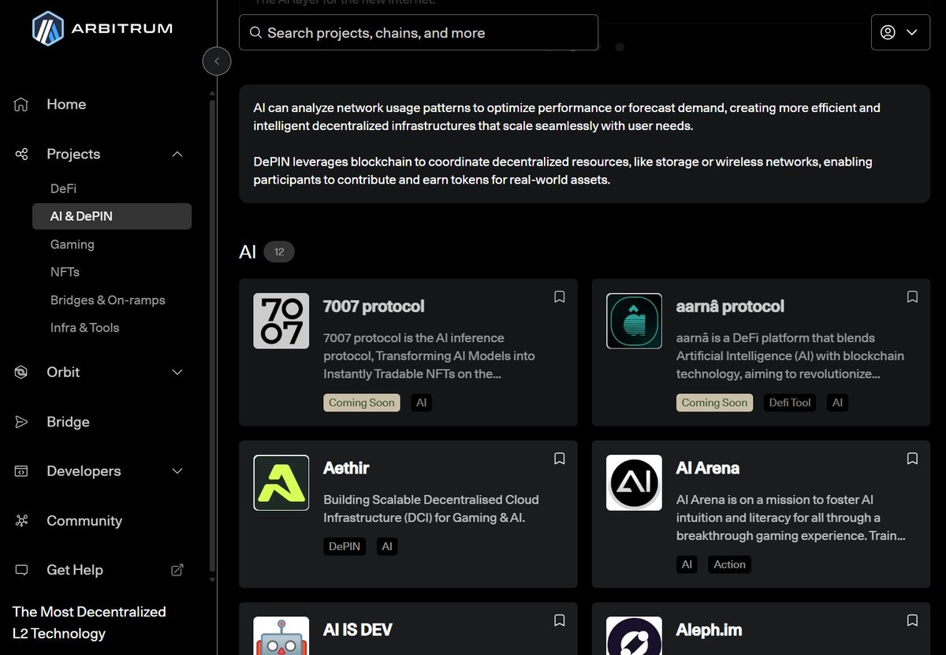The height and width of the screenshot is (655, 946).
Task: Click the Community network icon
Action: click(x=21, y=521)
